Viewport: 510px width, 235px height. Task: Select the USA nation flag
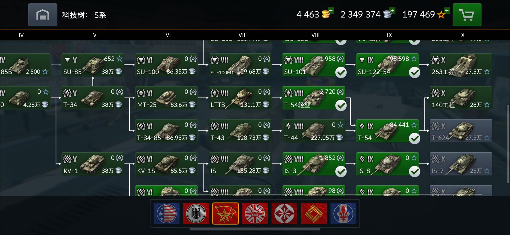click(x=167, y=214)
